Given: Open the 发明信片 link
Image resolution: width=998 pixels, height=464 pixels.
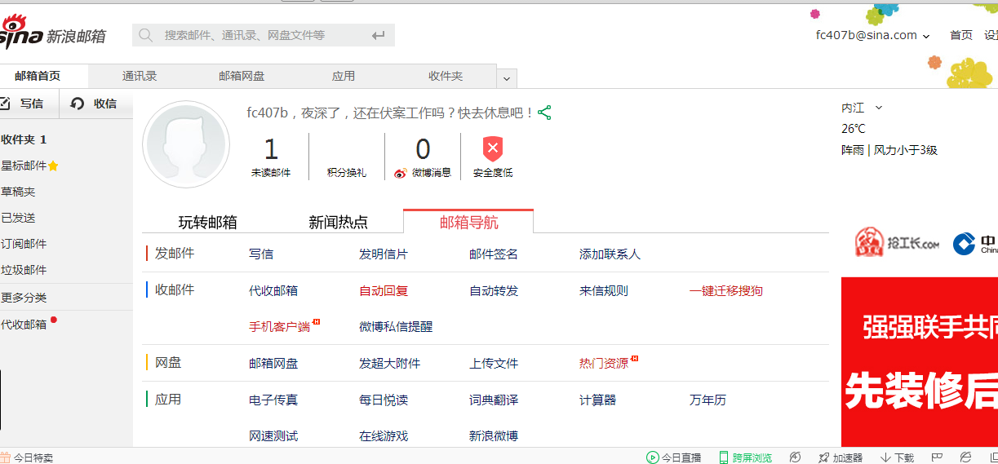Looking at the screenshot, I should tap(384, 254).
